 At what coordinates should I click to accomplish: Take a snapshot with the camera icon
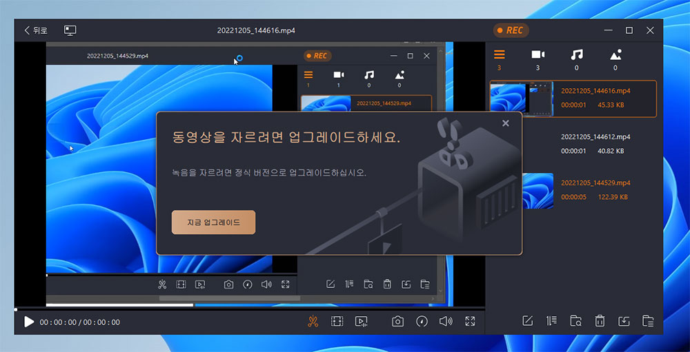coord(398,322)
